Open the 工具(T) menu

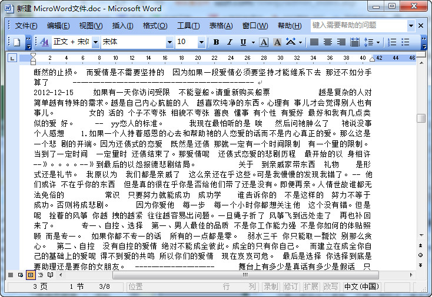[x=188, y=26]
